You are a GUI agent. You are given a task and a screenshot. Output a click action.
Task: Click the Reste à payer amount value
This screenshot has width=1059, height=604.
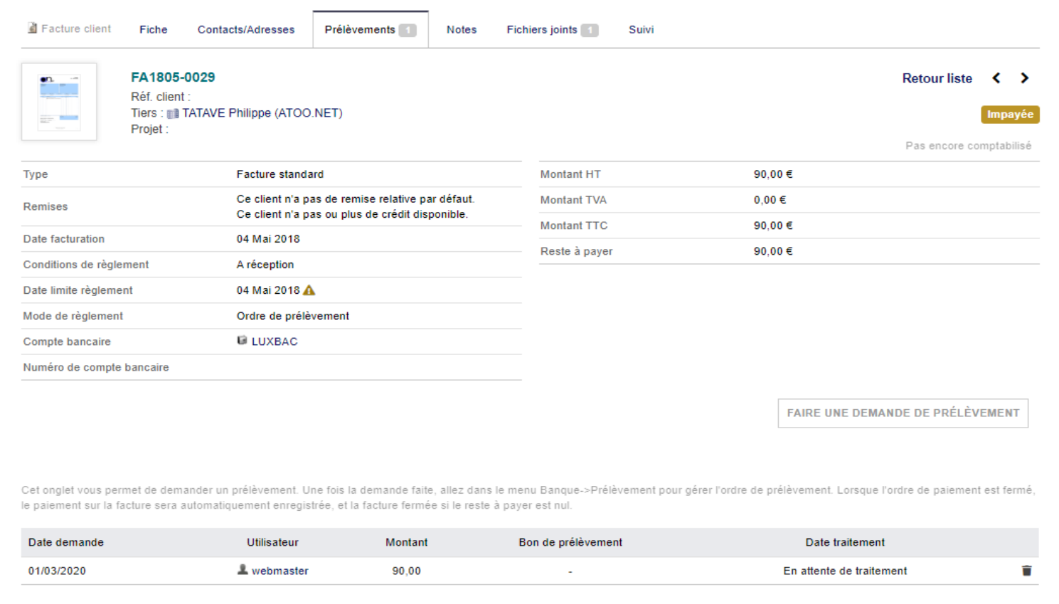click(x=773, y=251)
